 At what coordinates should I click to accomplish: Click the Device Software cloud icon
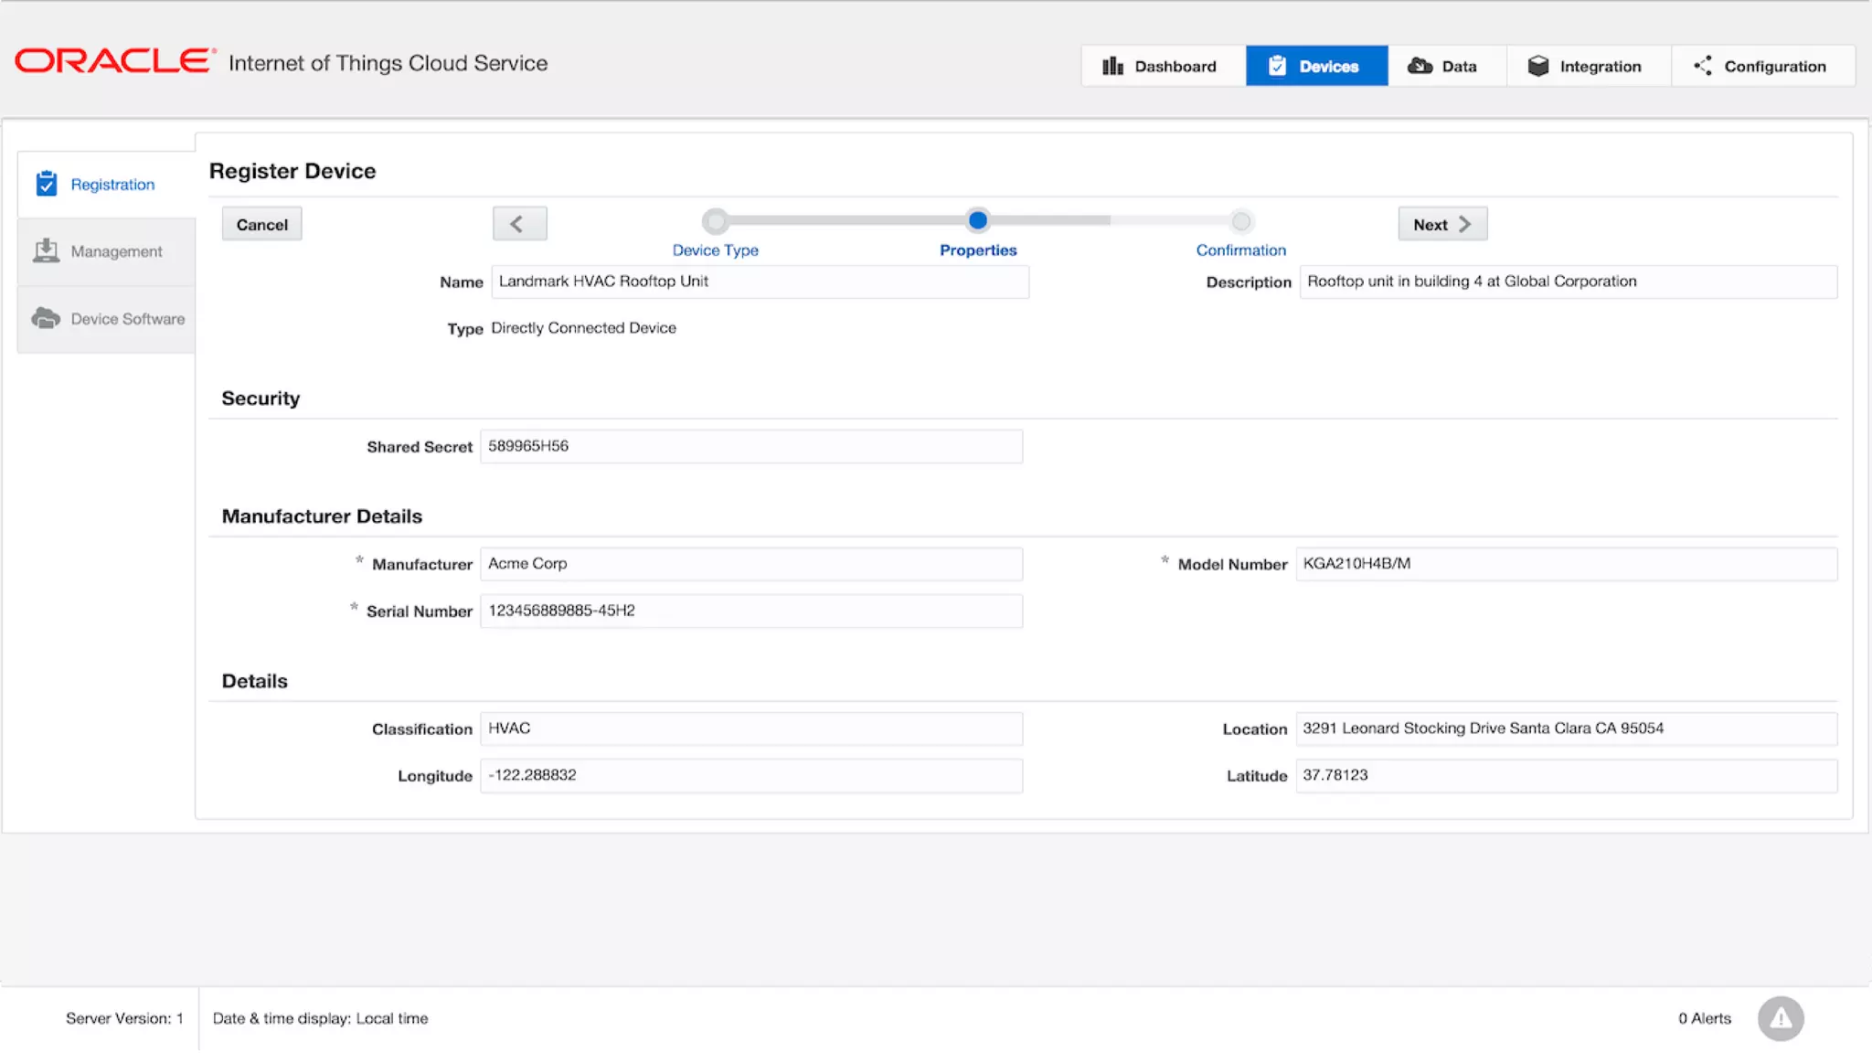point(46,318)
